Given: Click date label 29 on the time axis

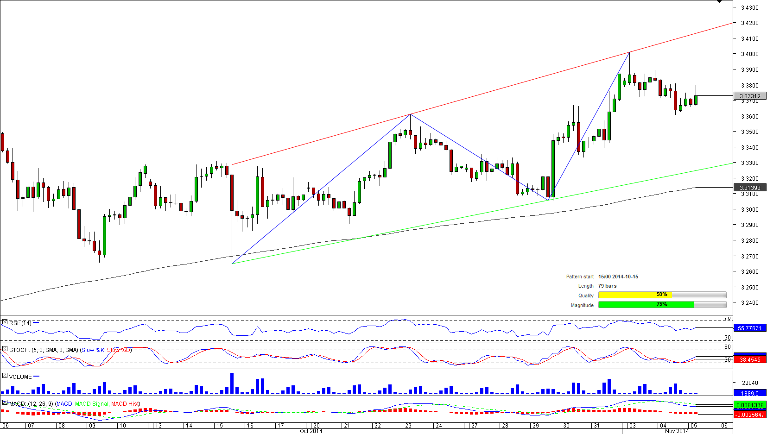Looking at the screenshot, I should (x=535, y=425).
